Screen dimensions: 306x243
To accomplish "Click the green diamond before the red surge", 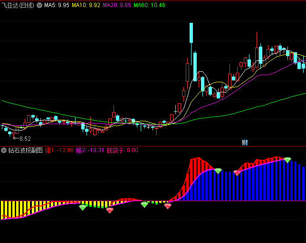I will (144, 205).
